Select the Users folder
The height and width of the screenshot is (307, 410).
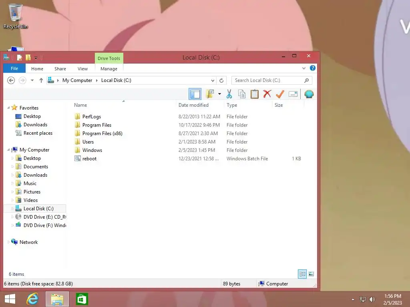click(x=88, y=142)
